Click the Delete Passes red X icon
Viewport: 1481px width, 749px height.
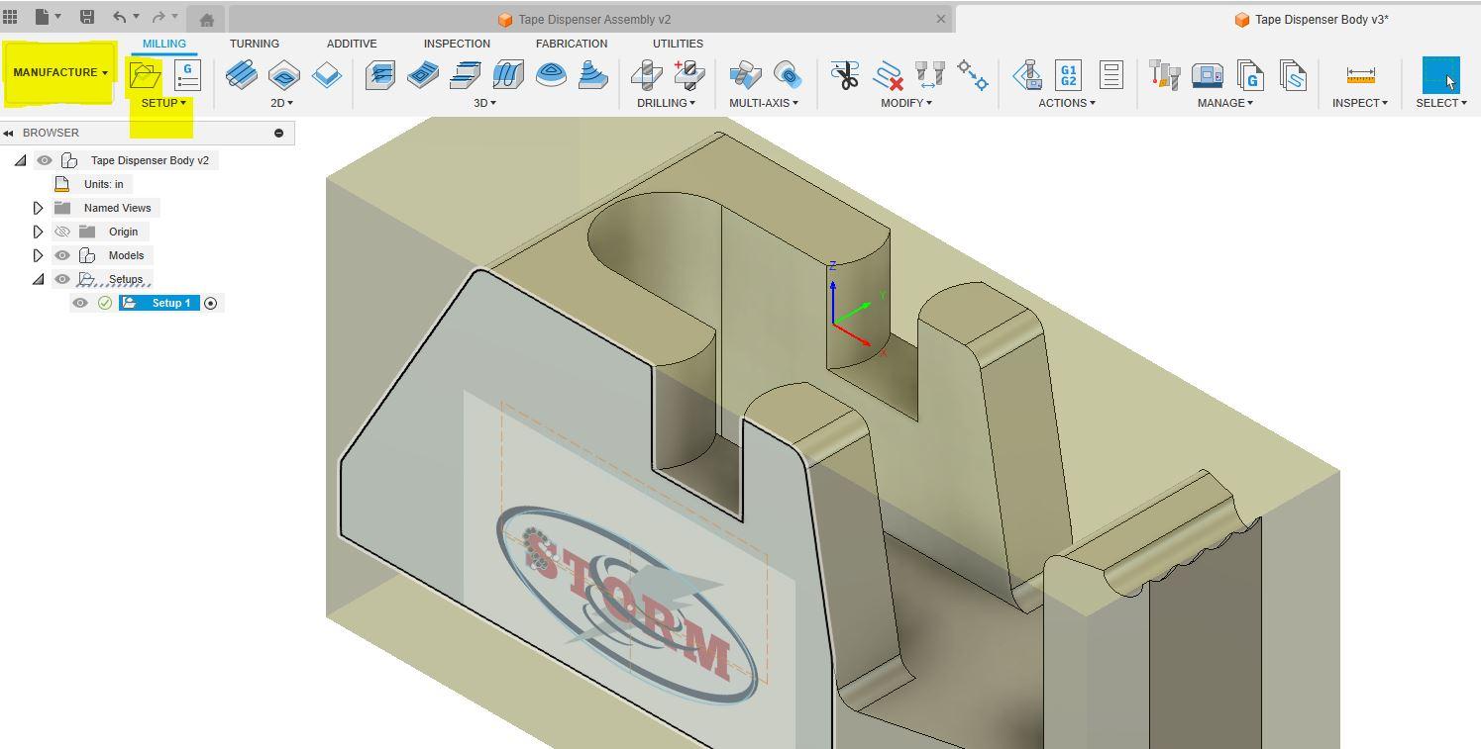[888, 75]
